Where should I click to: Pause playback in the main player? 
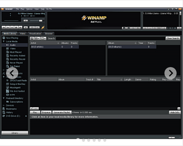[x=12, y=28]
